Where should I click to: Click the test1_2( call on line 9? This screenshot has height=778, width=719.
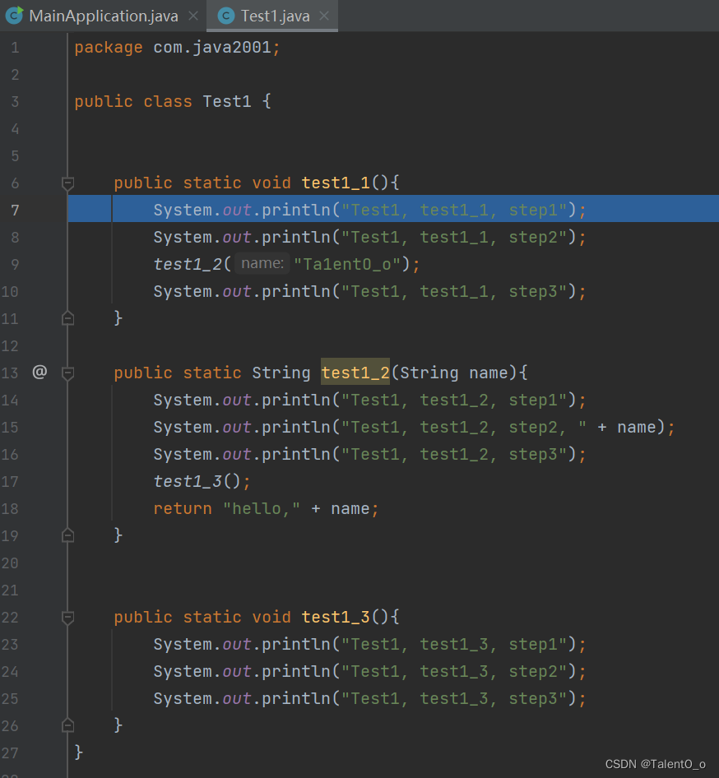pyautogui.click(x=193, y=265)
